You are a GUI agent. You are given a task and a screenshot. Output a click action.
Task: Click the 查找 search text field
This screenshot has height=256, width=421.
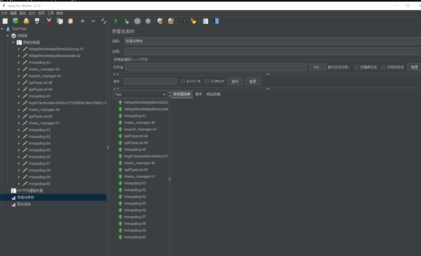point(150,81)
